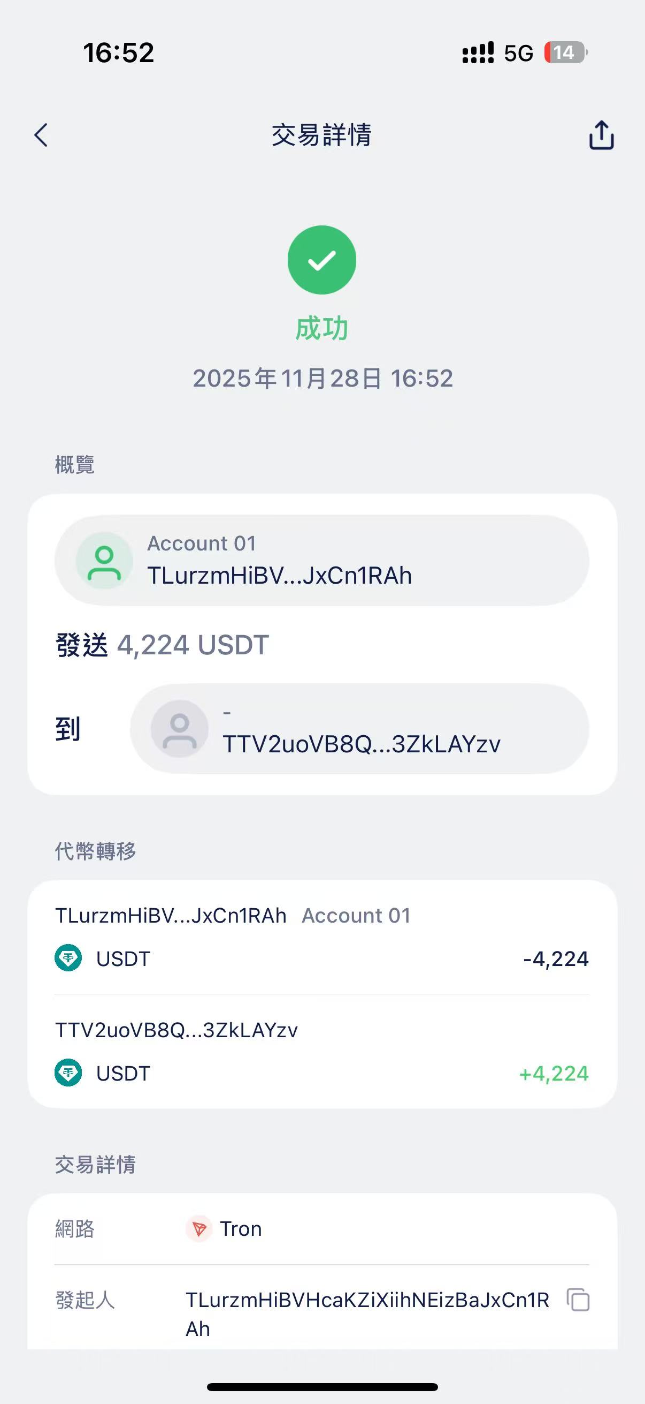
Task: Open the Account 01 sender address pill
Action: tap(321, 560)
